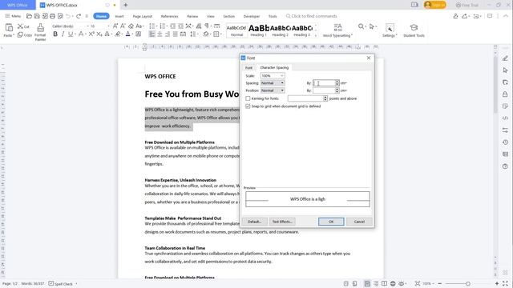Switch to Font tab in dialog
The width and height of the screenshot is (513, 288).
click(x=249, y=67)
